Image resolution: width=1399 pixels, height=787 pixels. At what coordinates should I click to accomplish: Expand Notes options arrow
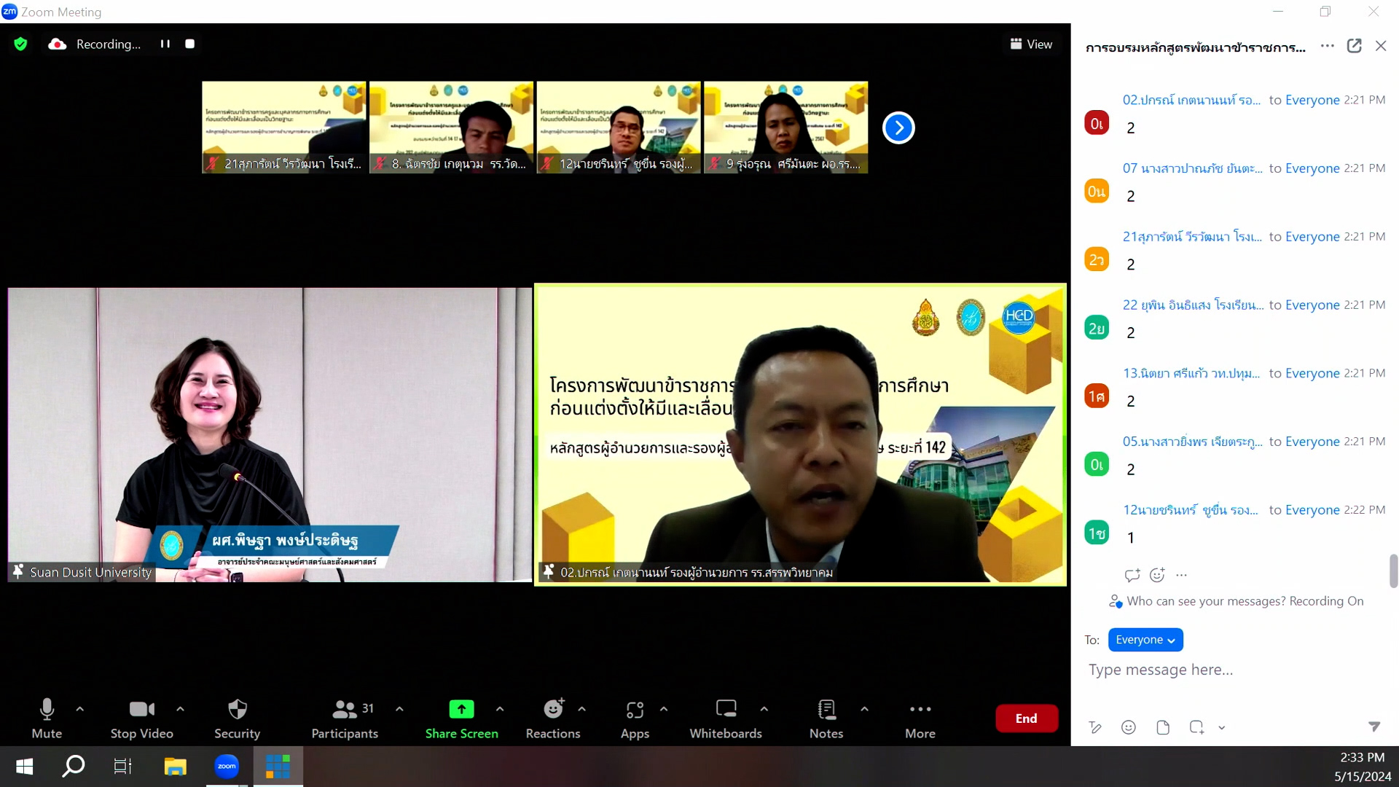[x=864, y=709]
